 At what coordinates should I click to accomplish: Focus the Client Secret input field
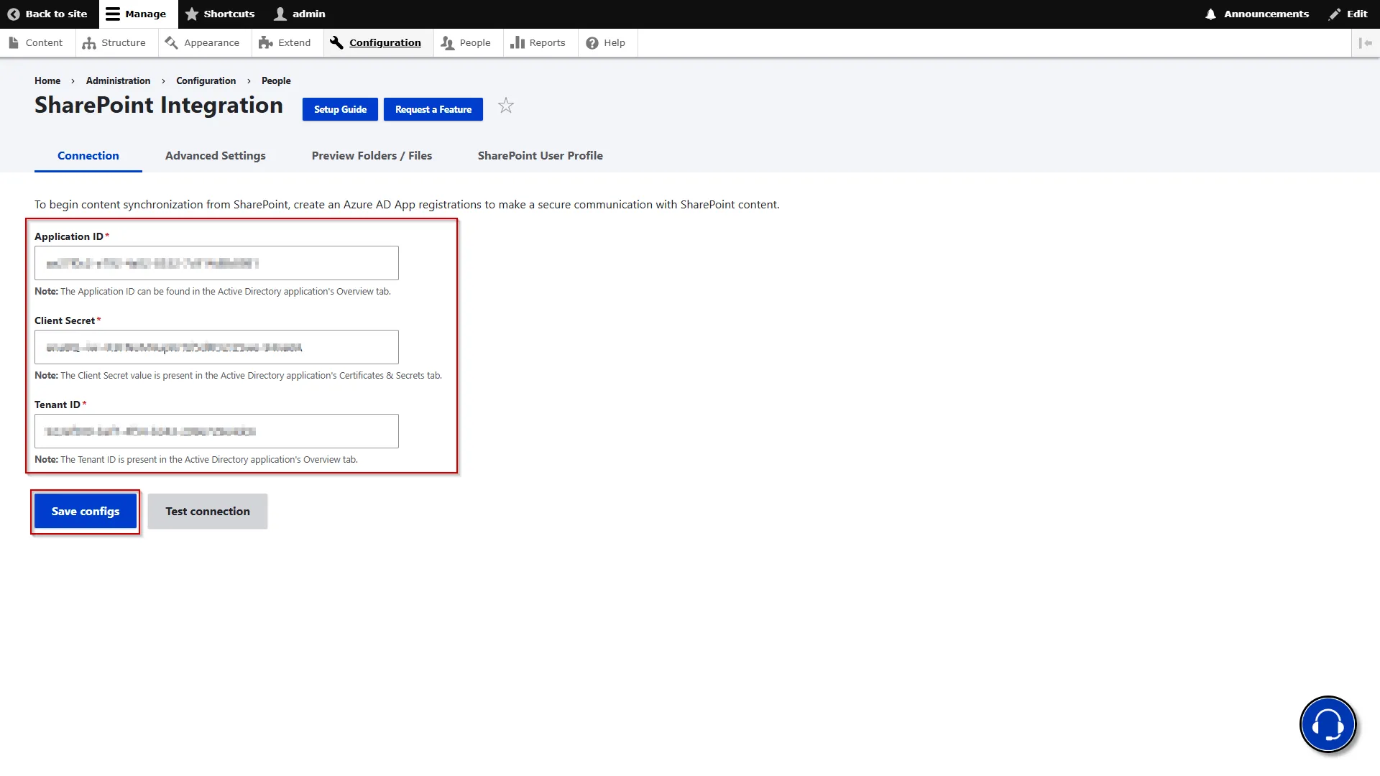216,347
